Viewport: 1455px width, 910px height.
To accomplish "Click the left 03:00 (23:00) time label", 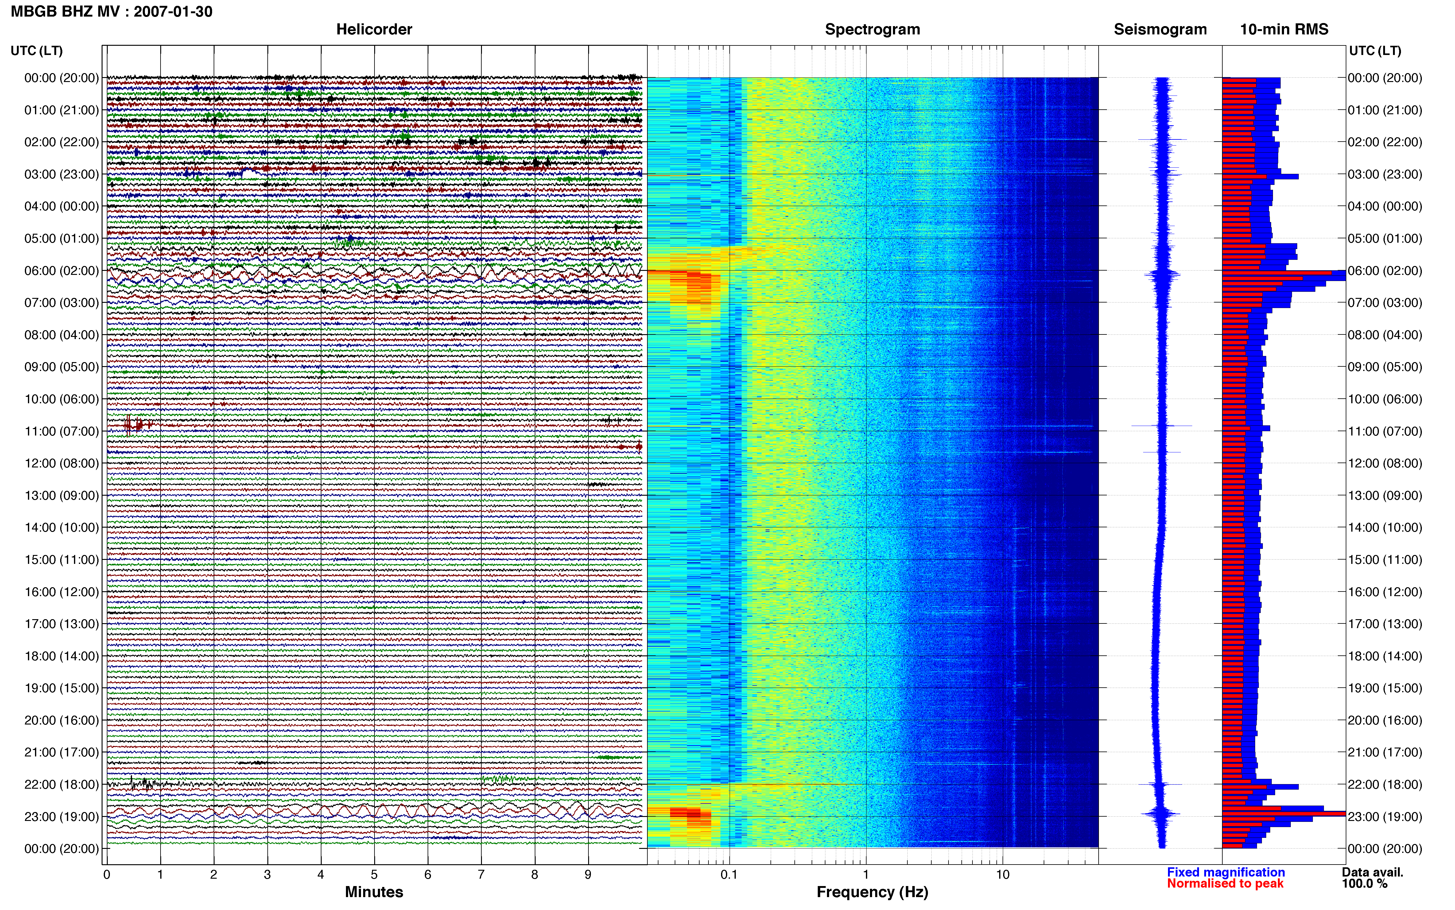I will [x=61, y=174].
